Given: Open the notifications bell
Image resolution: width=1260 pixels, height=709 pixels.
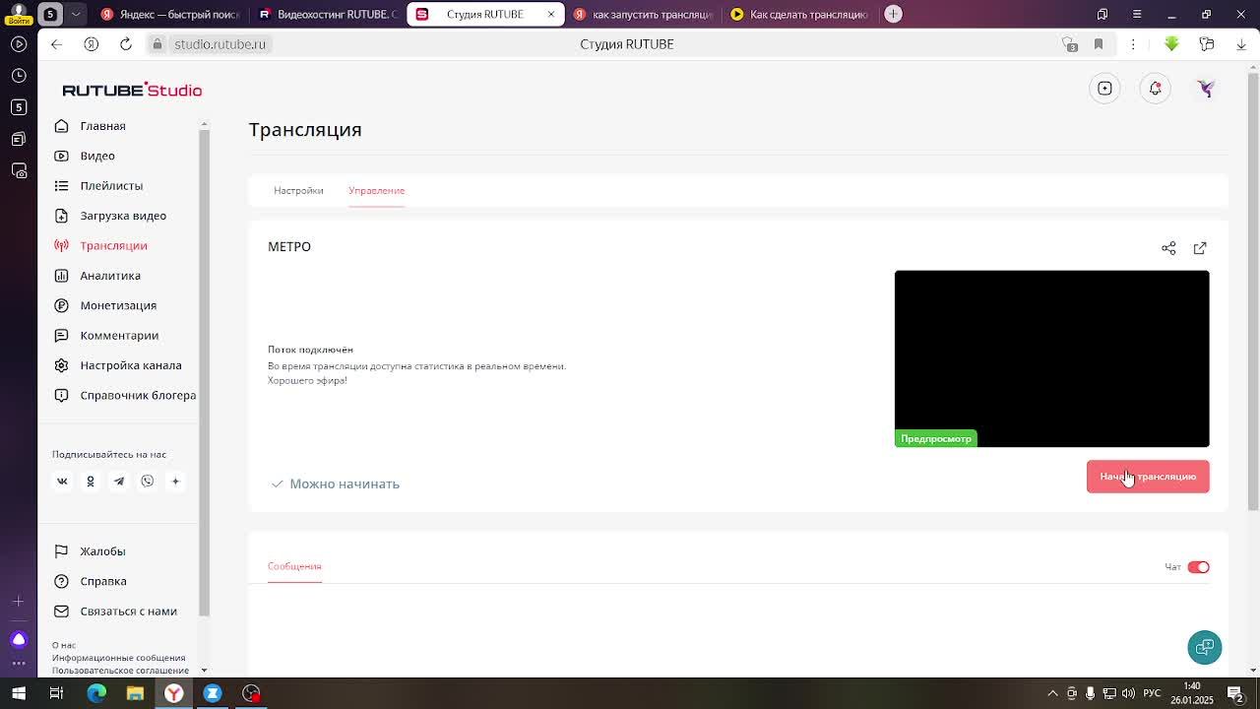Looking at the screenshot, I should pos(1155,89).
